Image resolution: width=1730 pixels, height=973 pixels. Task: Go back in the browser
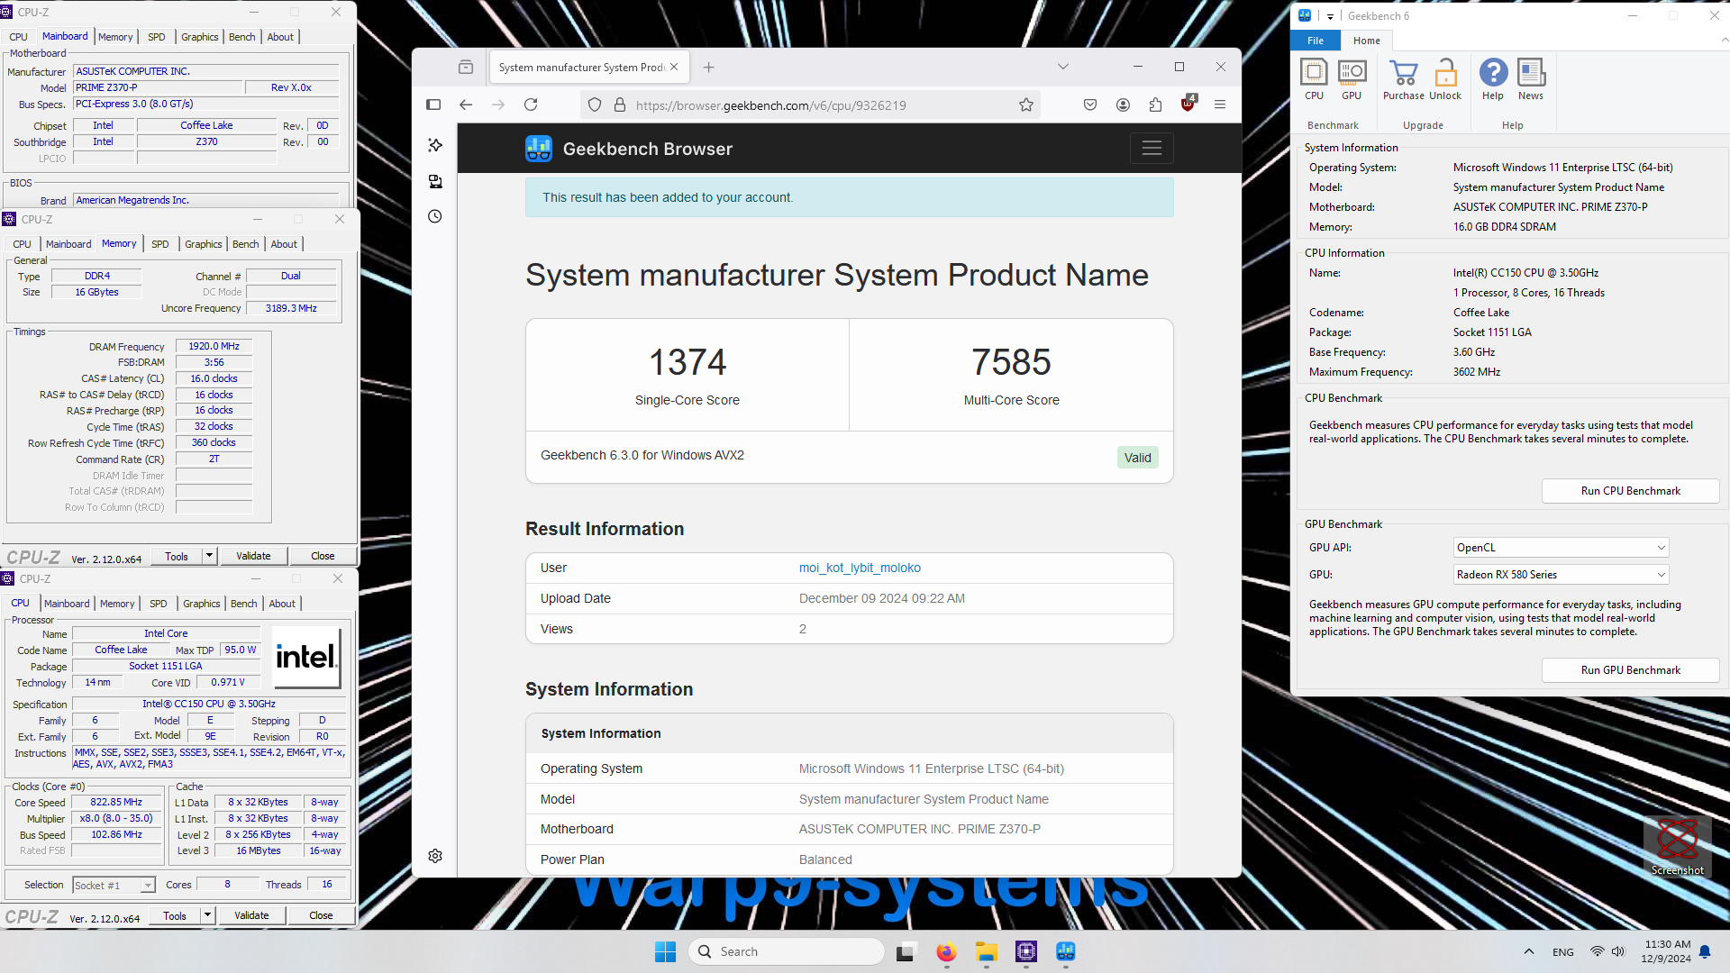click(x=466, y=105)
